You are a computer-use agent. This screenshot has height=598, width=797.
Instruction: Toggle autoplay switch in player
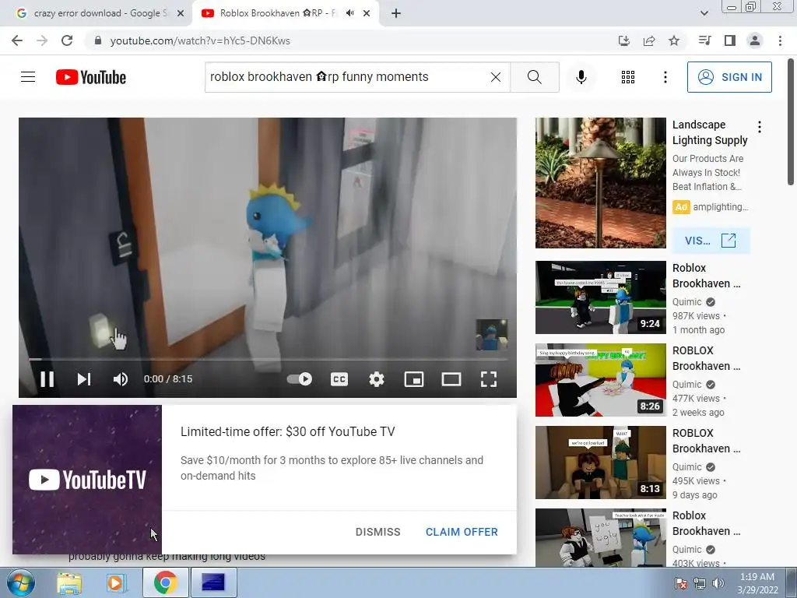[x=300, y=379]
